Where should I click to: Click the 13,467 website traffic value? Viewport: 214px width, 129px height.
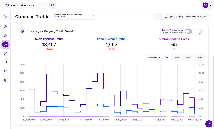click(x=49, y=45)
